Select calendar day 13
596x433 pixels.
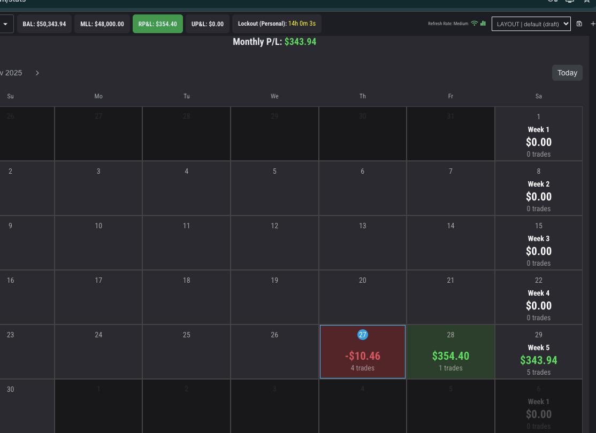[x=363, y=243]
